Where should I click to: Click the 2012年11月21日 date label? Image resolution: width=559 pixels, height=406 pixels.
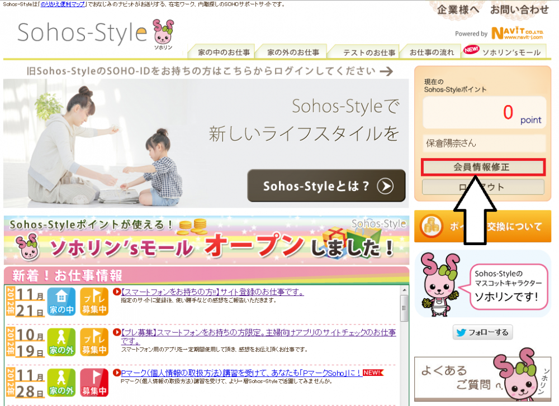(25, 302)
